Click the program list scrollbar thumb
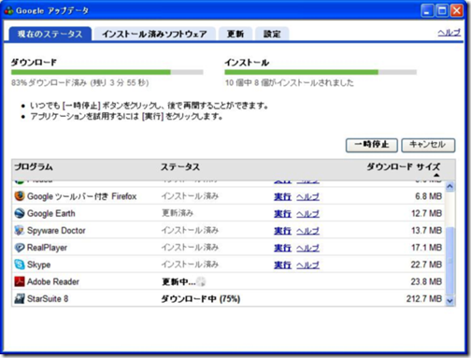The image size is (471, 358). tap(450, 261)
